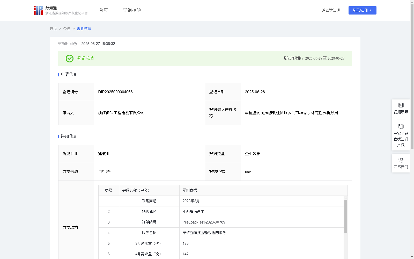Click the arrow on 登录/注册 button
The width and height of the screenshot is (414, 259).
370,10
